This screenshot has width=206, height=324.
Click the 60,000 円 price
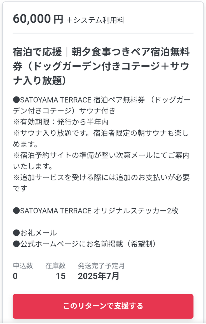pyautogui.click(x=38, y=19)
